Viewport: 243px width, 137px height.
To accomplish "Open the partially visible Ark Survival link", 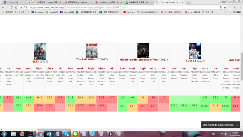I will point(235,60).
